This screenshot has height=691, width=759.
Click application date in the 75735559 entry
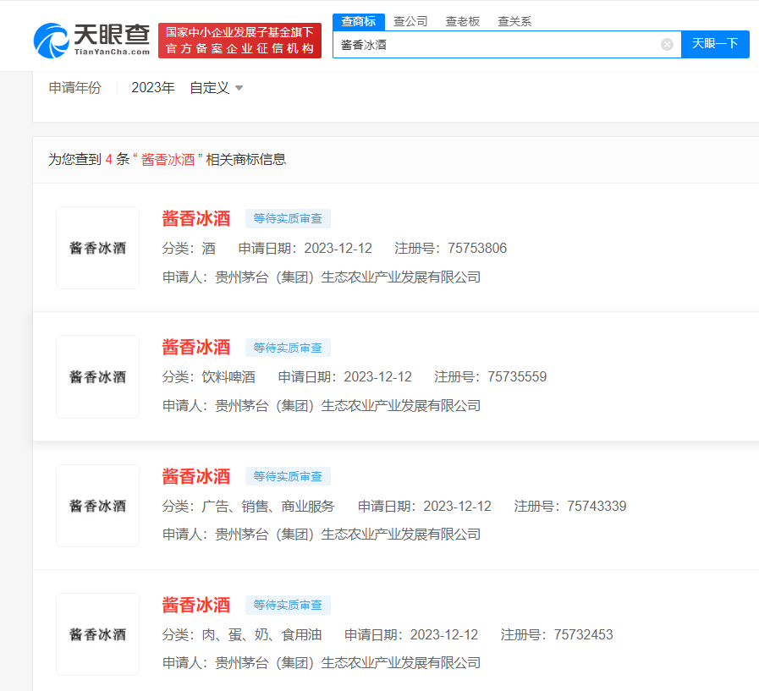click(x=377, y=377)
